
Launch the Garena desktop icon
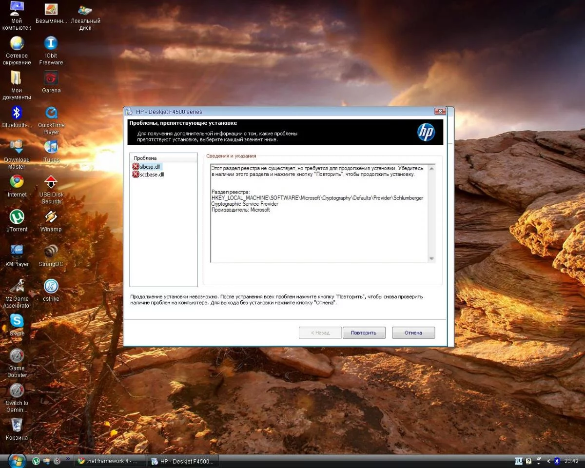(x=51, y=82)
